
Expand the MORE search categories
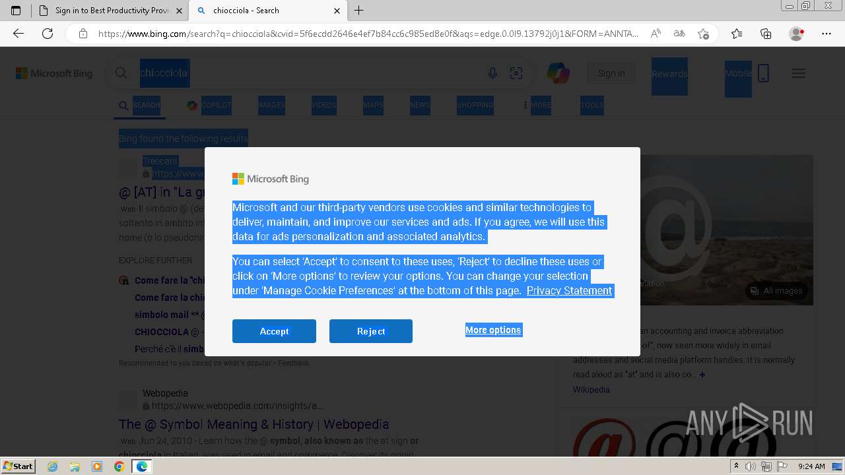coord(536,105)
